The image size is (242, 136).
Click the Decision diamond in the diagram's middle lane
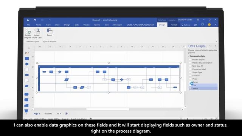click(x=122, y=80)
